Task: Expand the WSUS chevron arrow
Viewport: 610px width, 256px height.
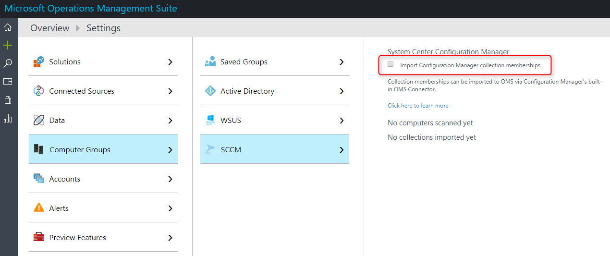Action: click(x=342, y=121)
